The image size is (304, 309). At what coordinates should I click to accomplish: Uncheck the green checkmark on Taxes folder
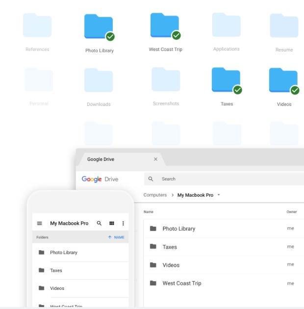click(x=238, y=90)
